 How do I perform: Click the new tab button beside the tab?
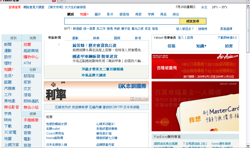coord(61,1)
